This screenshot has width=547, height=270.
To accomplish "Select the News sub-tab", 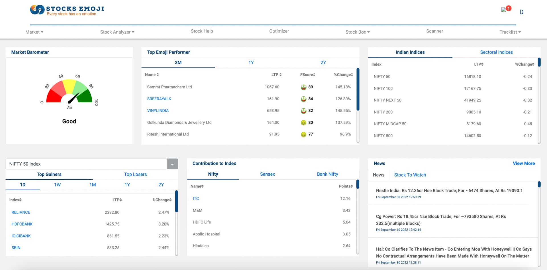I will pos(379,175).
